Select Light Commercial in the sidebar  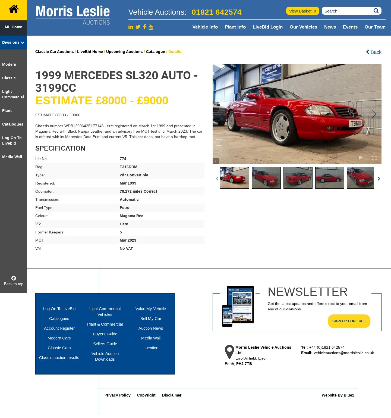(13, 94)
